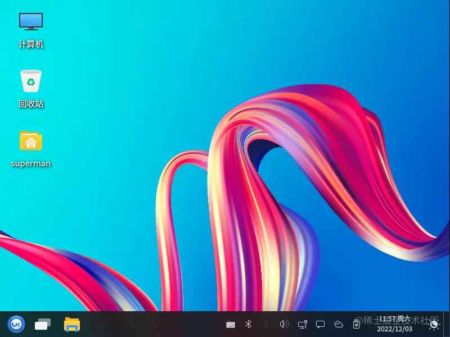The height and width of the screenshot is (337, 450).
Task: Expand the hidden tray icons arrow
Action: [266, 324]
